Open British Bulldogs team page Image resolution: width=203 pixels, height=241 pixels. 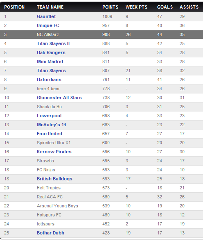(54, 179)
